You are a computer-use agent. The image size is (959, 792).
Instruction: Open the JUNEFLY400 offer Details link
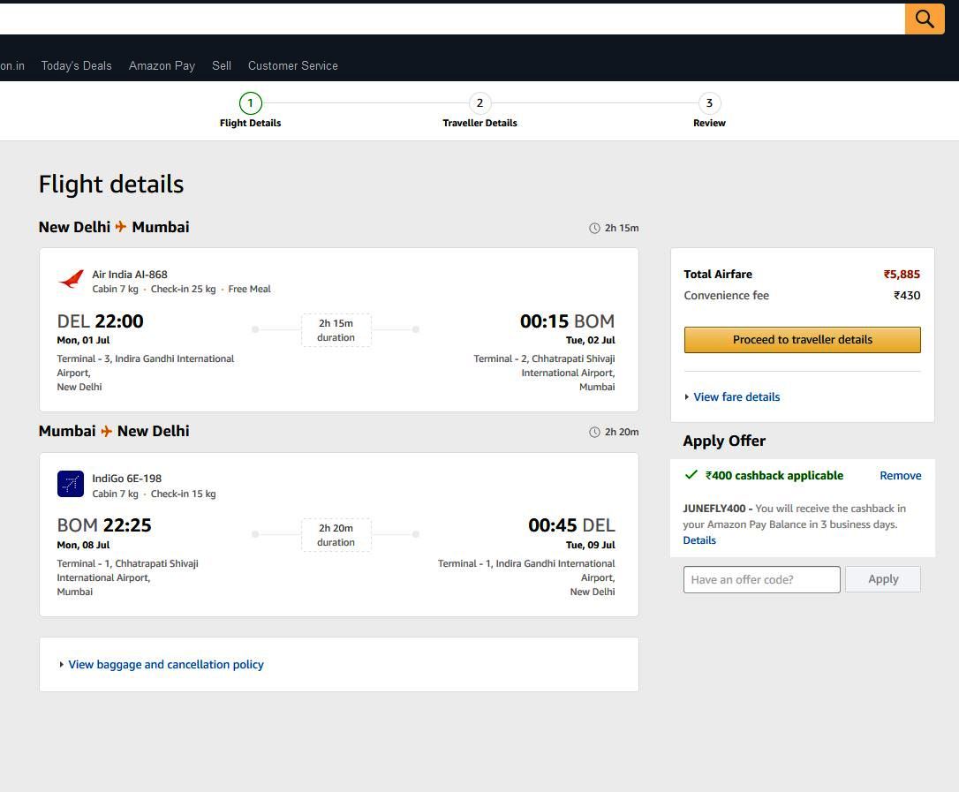coord(699,540)
